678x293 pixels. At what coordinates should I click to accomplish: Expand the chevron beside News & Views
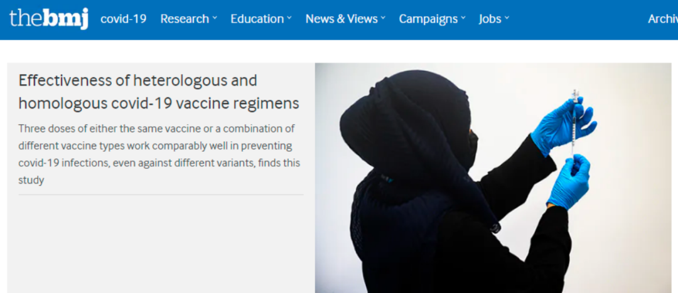(x=383, y=19)
